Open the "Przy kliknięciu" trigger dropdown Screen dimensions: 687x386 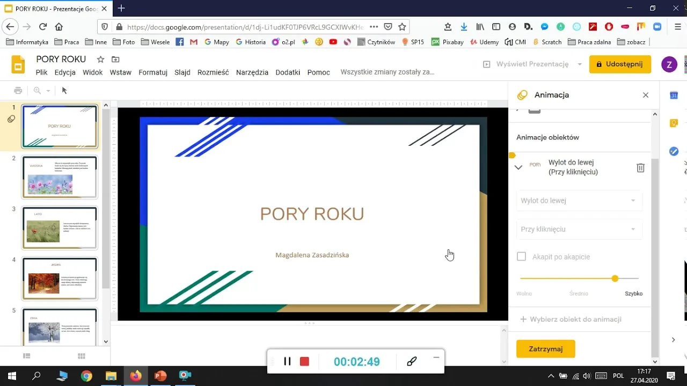579,229
